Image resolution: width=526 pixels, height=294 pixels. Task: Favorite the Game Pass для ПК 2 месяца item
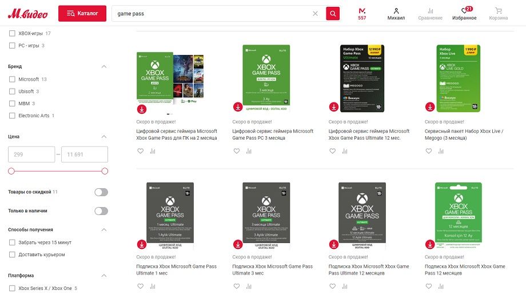tap(141, 151)
